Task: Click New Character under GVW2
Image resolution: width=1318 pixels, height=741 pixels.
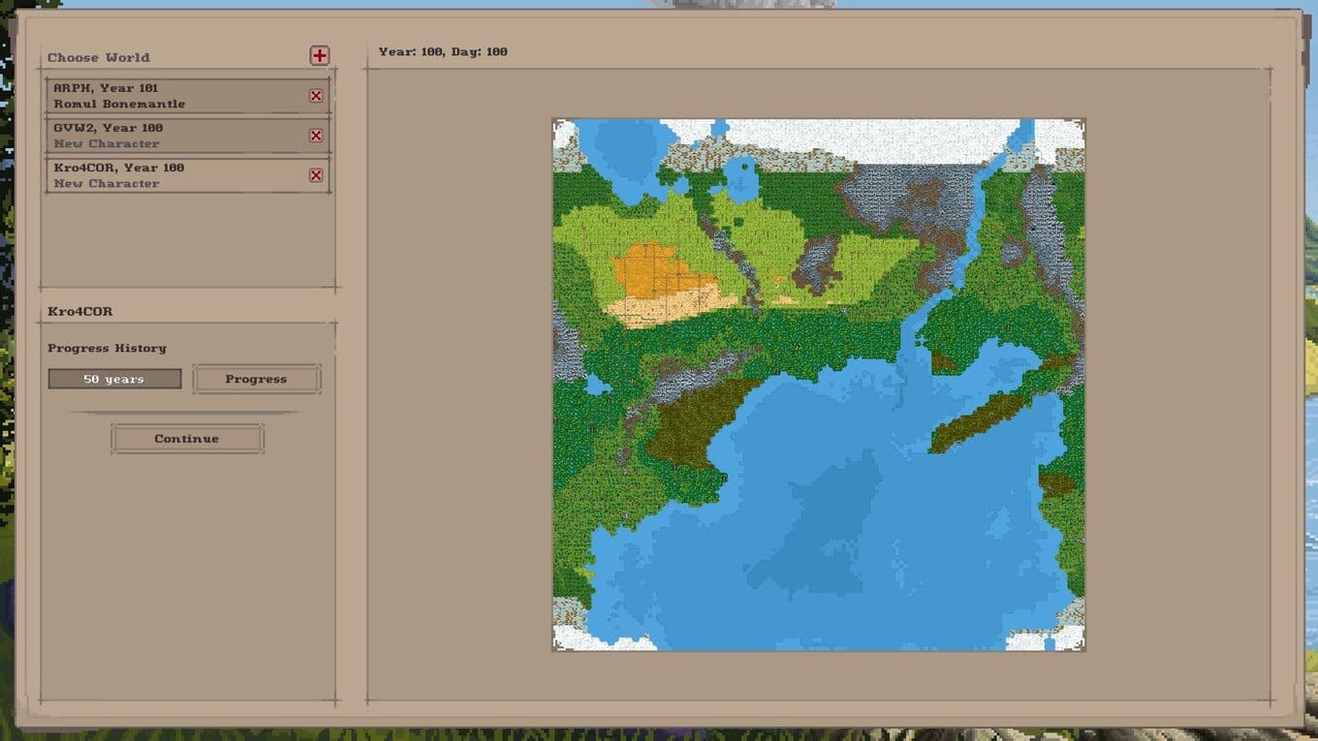Action: point(107,143)
